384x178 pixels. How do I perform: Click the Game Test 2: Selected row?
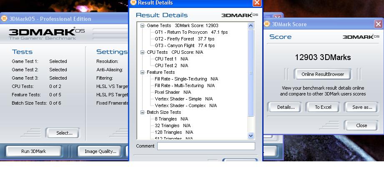pos(39,70)
